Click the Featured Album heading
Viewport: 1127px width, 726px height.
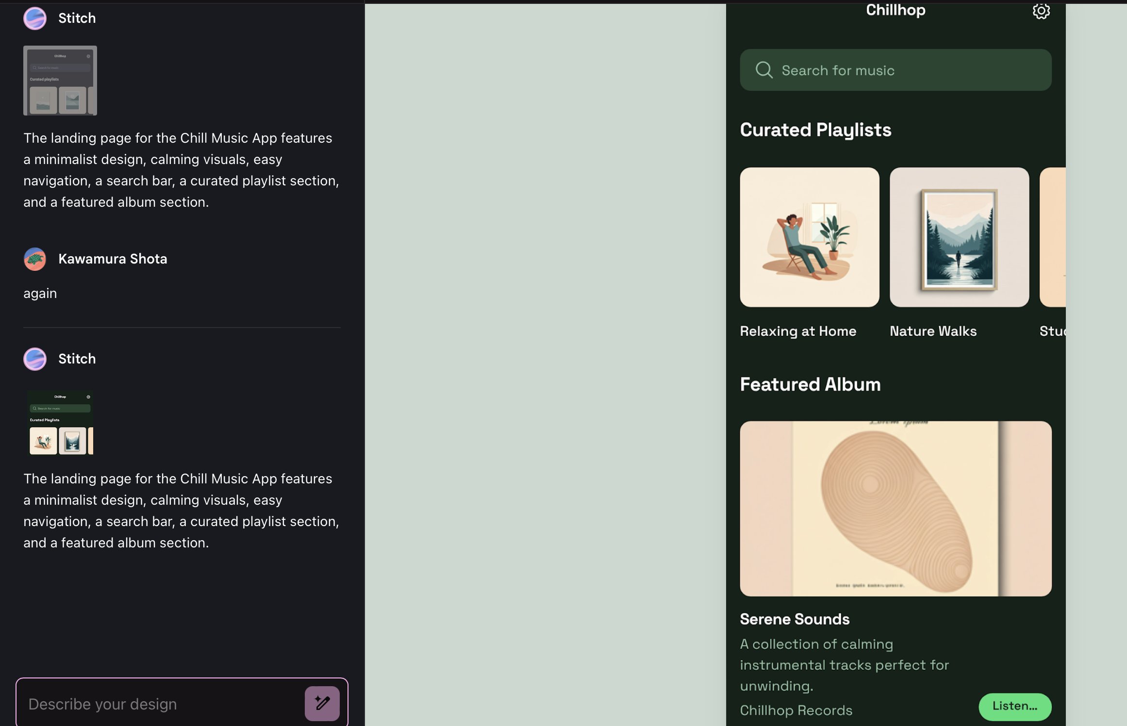click(810, 384)
